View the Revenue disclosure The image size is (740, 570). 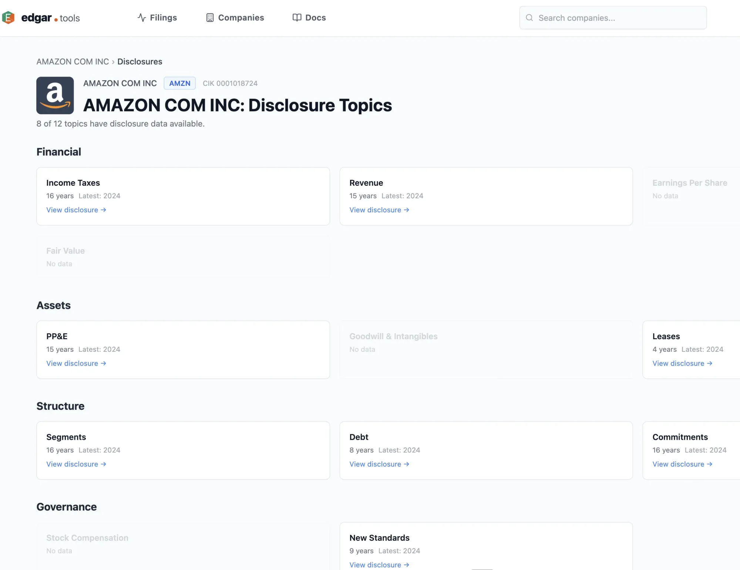coord(379,210)
